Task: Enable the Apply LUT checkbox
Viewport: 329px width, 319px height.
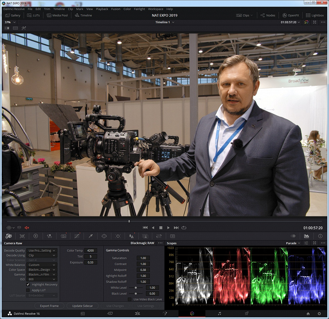Action: tap(28, 290)
